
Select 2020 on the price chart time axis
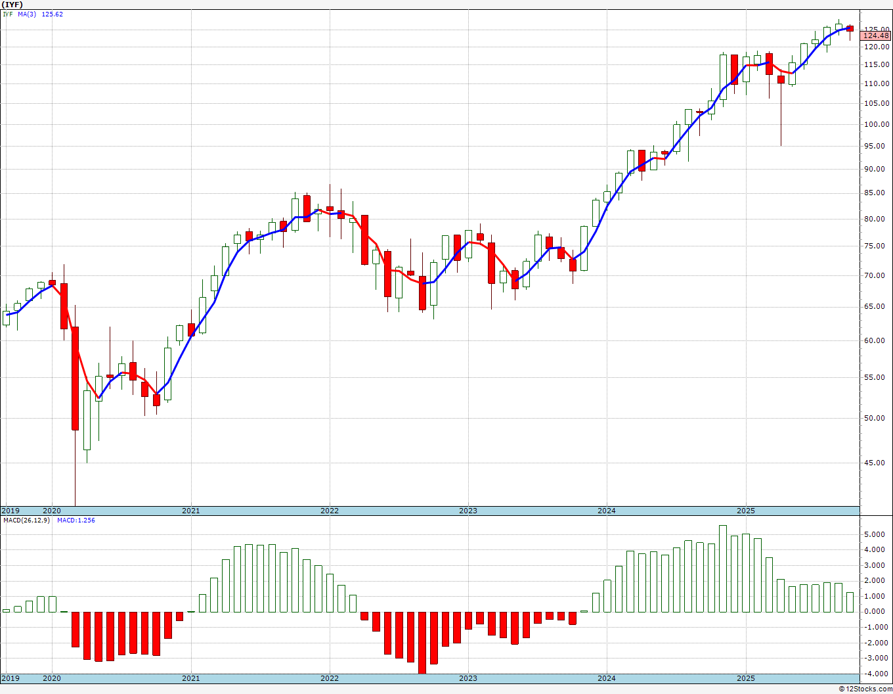tap(52, 511)
